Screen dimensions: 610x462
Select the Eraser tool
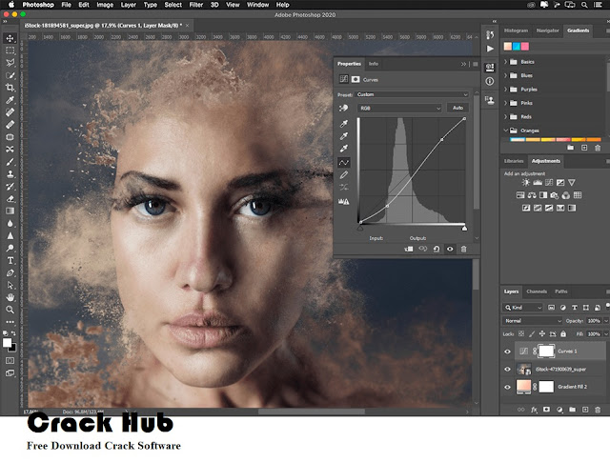pos(10,199)
